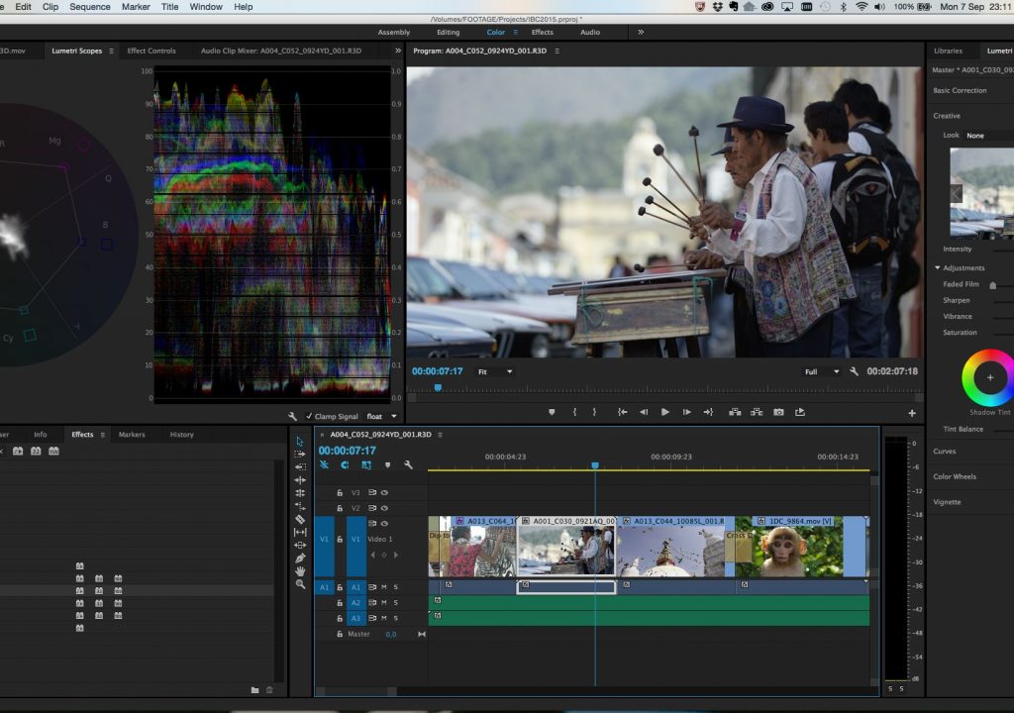1014x713 pixels.
Task: Export frame with the camera icon
Action: (778, 412)
